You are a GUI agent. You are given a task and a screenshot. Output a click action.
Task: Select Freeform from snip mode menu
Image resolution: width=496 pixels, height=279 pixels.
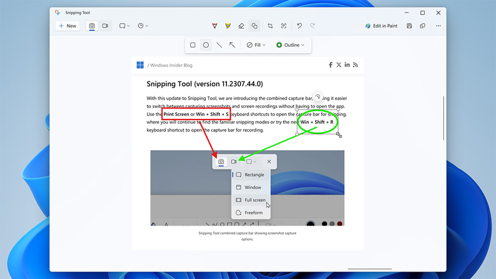[x=251, y=213]
